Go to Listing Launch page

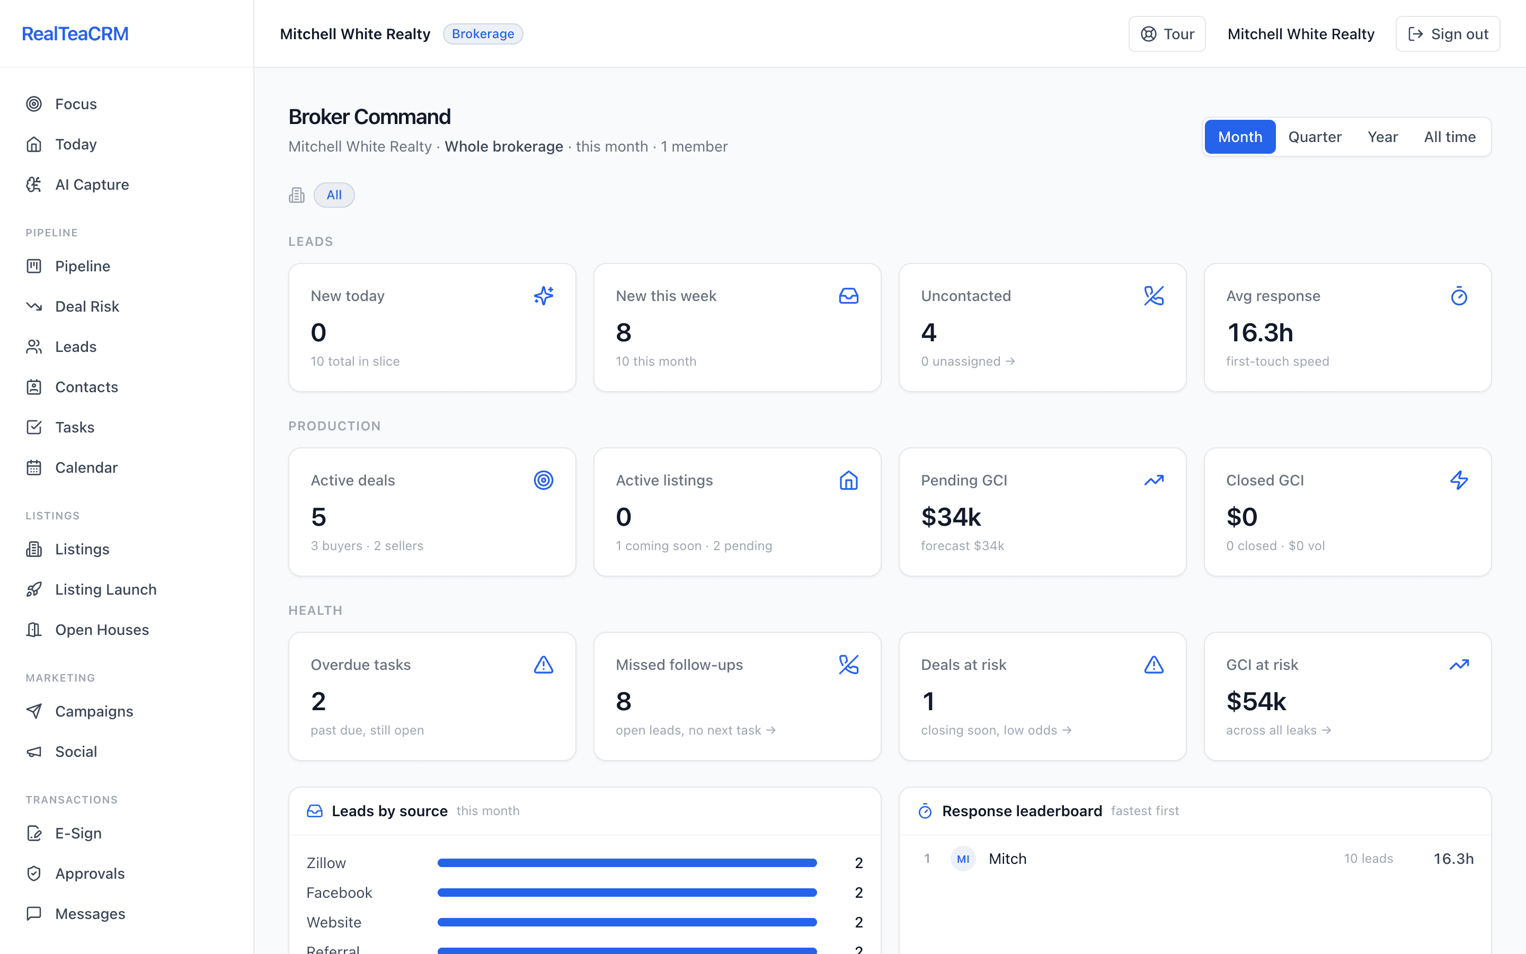[x=127, y=590]
